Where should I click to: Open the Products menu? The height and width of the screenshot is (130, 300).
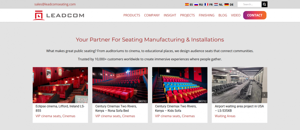tap(132, 15)
